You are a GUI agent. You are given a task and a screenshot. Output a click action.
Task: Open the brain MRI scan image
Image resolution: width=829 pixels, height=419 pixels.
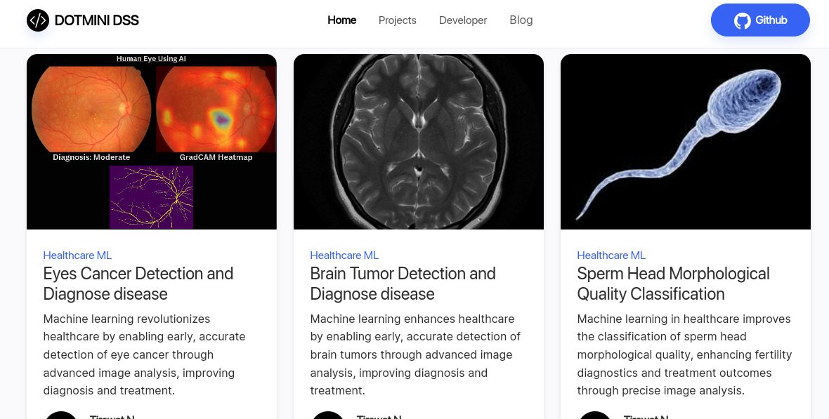419,142
